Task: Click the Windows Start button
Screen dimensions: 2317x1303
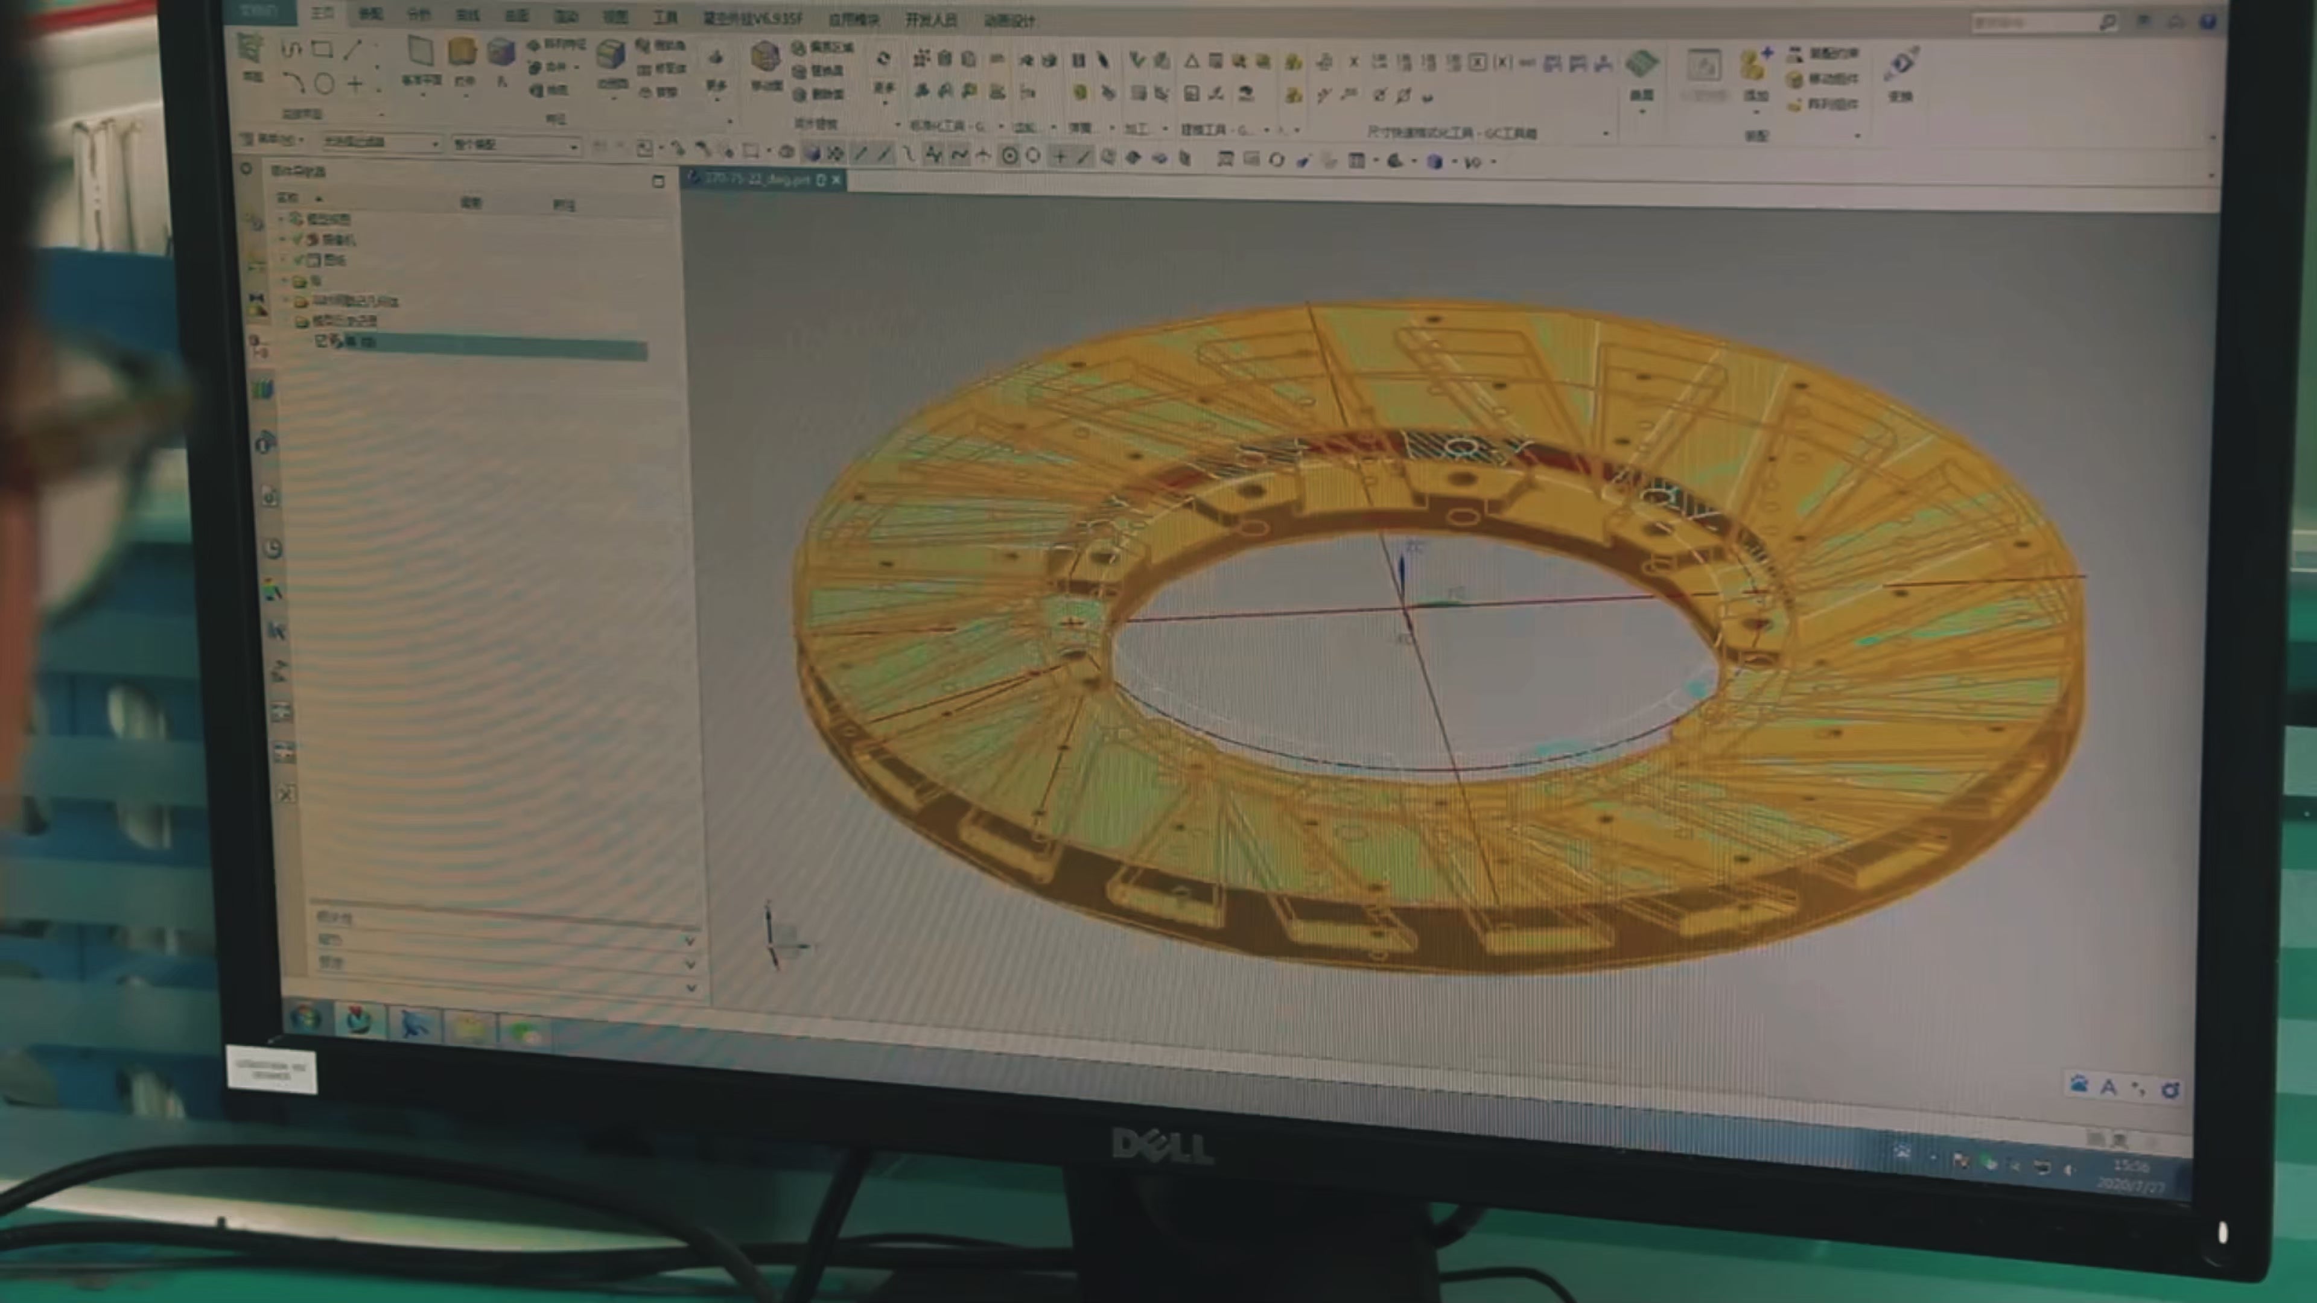Action: tap(306, 1018)
